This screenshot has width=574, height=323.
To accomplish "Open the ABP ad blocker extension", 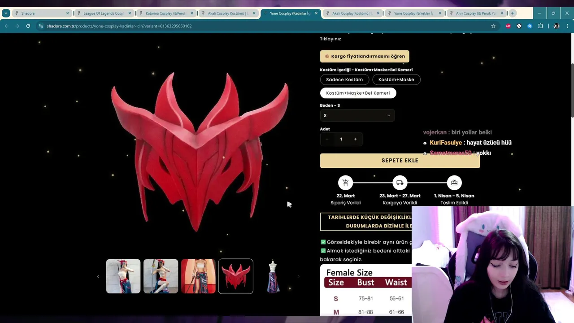I will [x=508, y=26].
